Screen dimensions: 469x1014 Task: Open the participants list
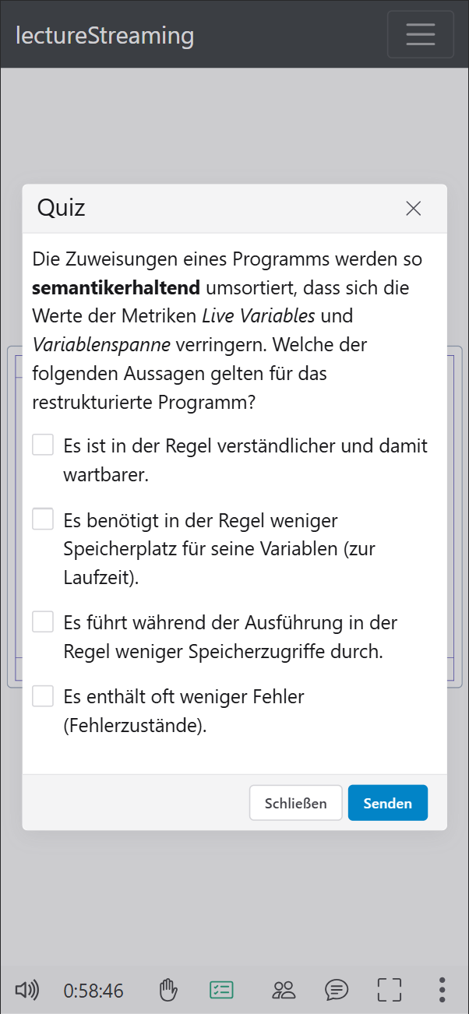(284, 990)
